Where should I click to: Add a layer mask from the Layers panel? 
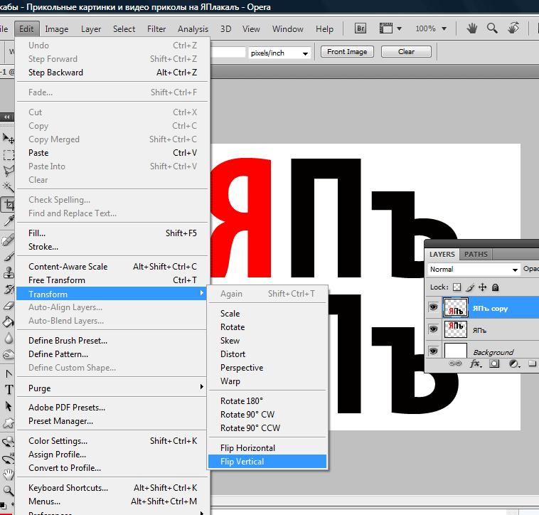click(x=494, y=363)
